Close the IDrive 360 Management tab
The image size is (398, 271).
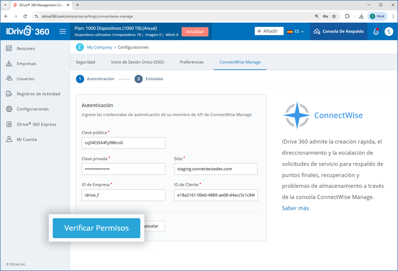[x=68, y=5]
